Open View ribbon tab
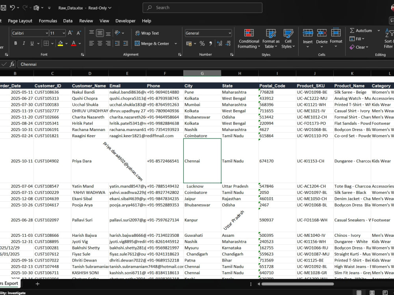 click(x=104, y=21)
